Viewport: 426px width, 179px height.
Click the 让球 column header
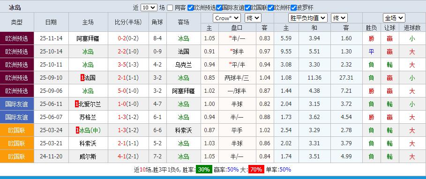point(390,28)
